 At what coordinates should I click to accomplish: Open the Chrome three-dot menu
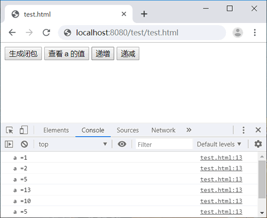[255, 33]
